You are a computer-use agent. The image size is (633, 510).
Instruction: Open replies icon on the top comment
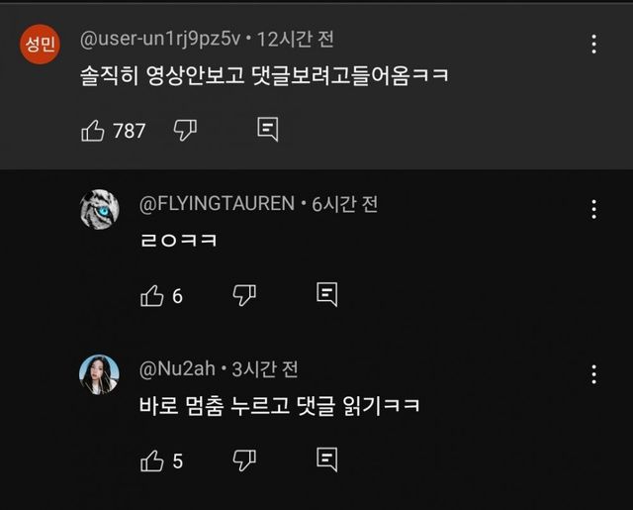267,130
